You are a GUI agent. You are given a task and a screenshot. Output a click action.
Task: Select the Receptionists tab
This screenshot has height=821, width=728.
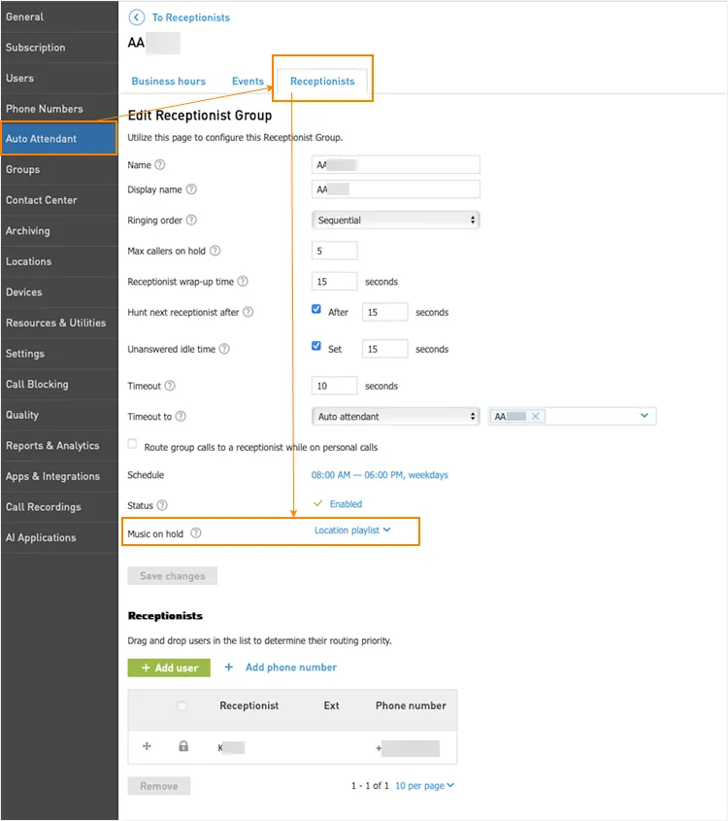[x=322, y=82]
